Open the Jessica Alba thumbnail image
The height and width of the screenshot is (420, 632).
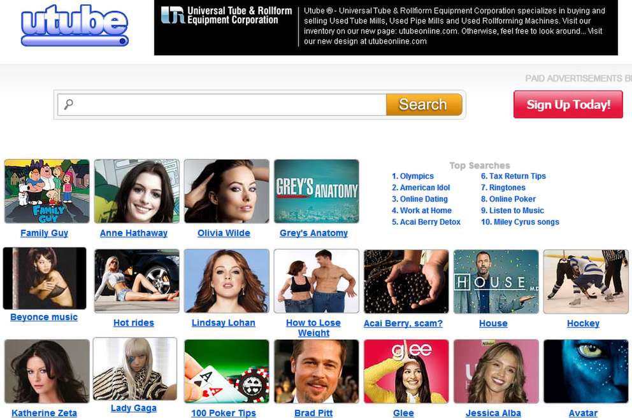[x=496, y=371]
